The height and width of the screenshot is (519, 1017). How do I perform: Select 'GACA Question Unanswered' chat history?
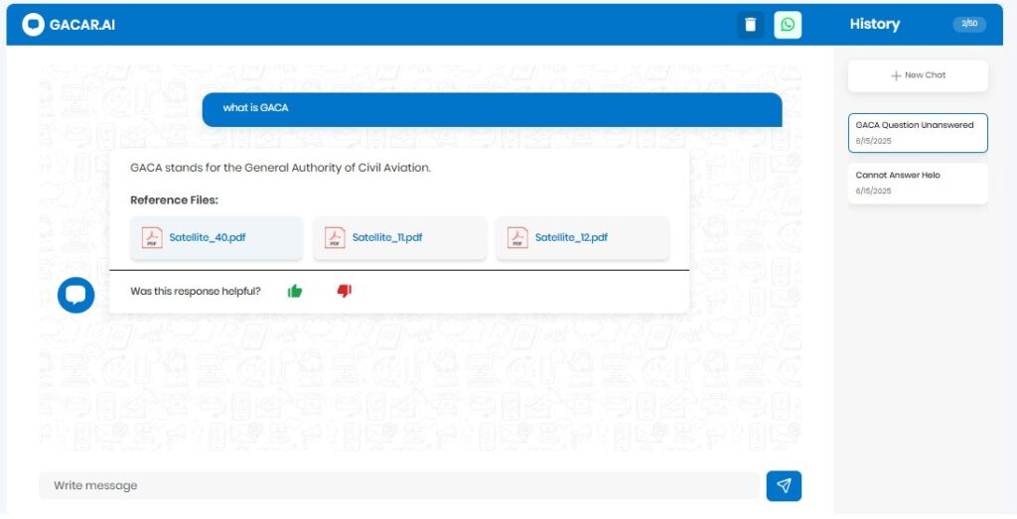tap(918, 133)
